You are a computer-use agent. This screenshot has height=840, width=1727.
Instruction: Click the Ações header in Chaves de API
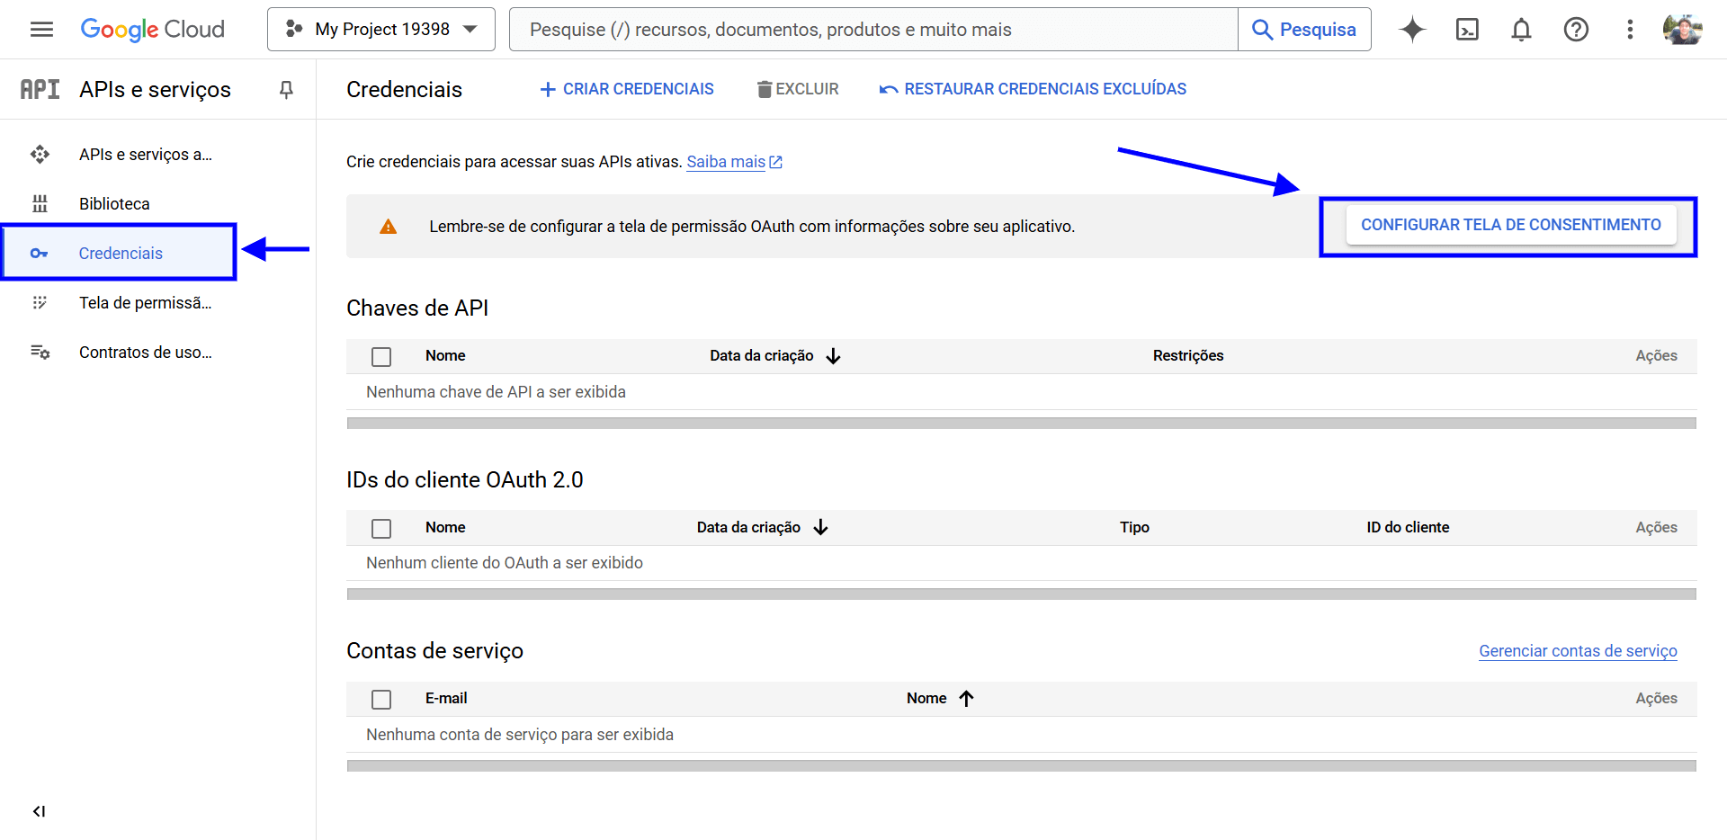(x=1656, y=356)
